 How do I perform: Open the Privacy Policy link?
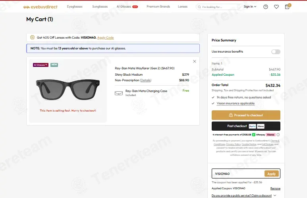pyautogui.click(x=233, y=144)
